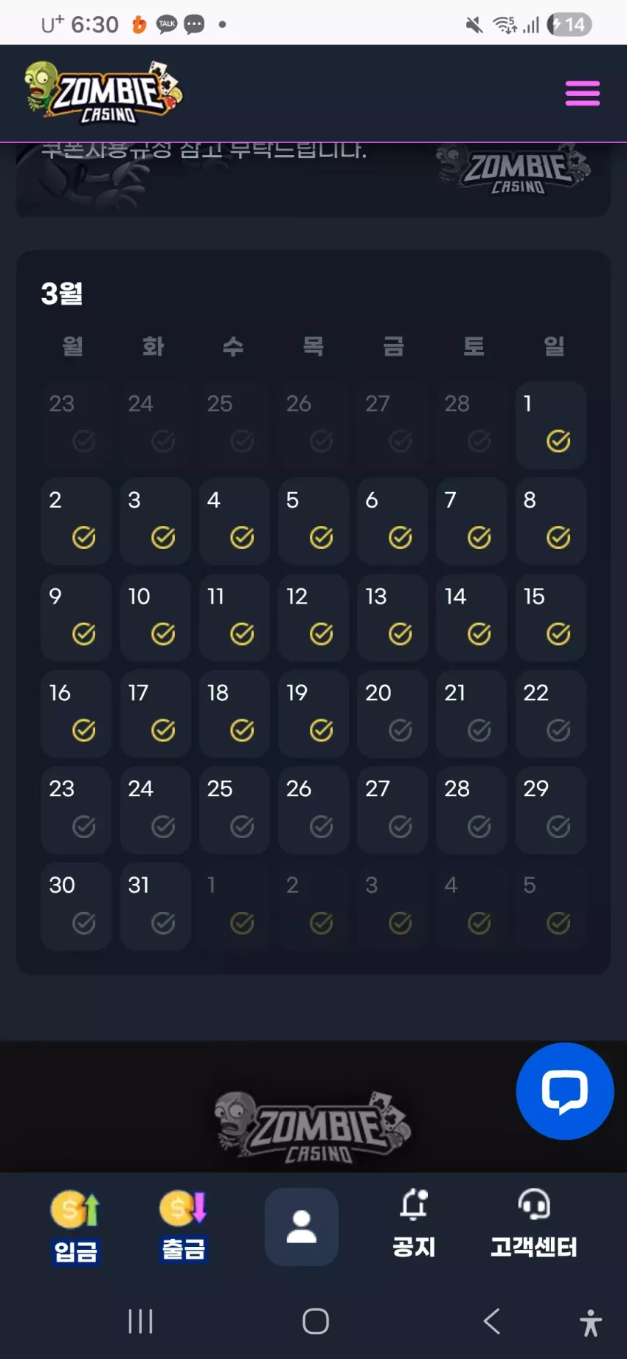This screenshot has width=627, height=1359.
Task: Open the profile icon in bottom bar
Action: (302, 1226)
